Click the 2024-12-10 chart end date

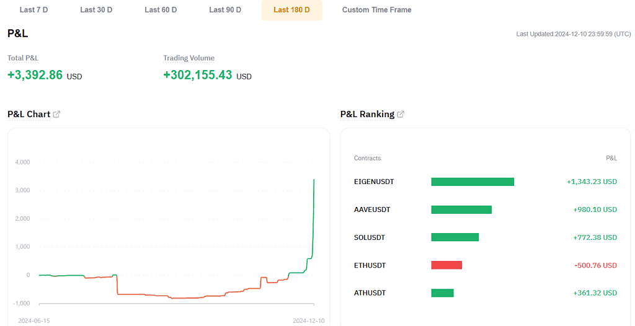pyautogui.click(x=309, y=321)
